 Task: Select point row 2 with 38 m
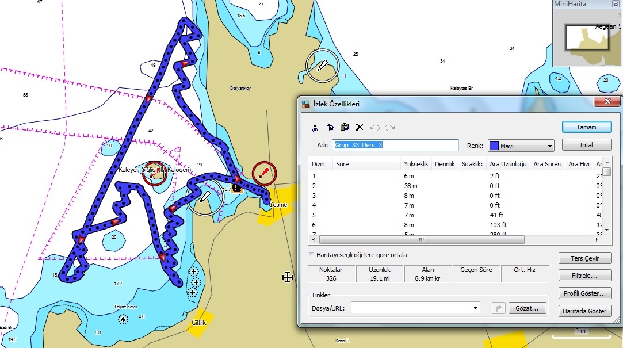pos(456,186)
